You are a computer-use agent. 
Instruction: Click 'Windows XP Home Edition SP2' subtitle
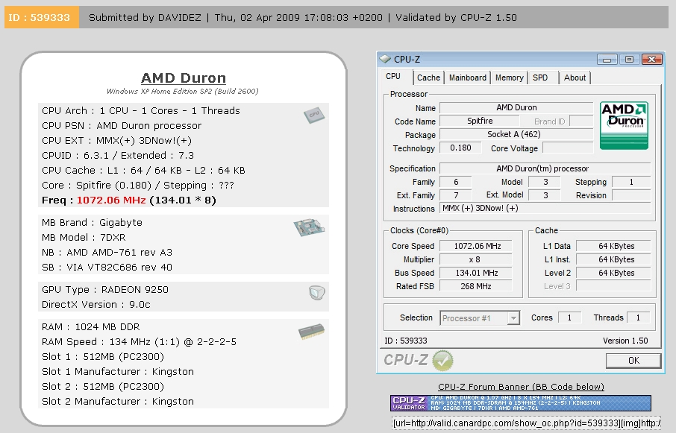(182, 91)
